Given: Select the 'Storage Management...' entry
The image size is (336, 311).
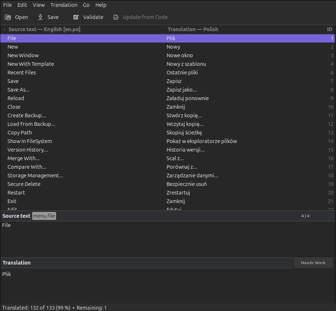Looking at the screenshot, I should (x=35, y=176).
